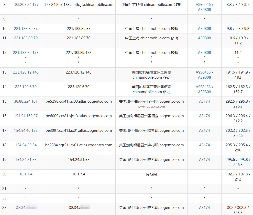
Task: Open IP link 221.183.89.173
Action: 26,53
